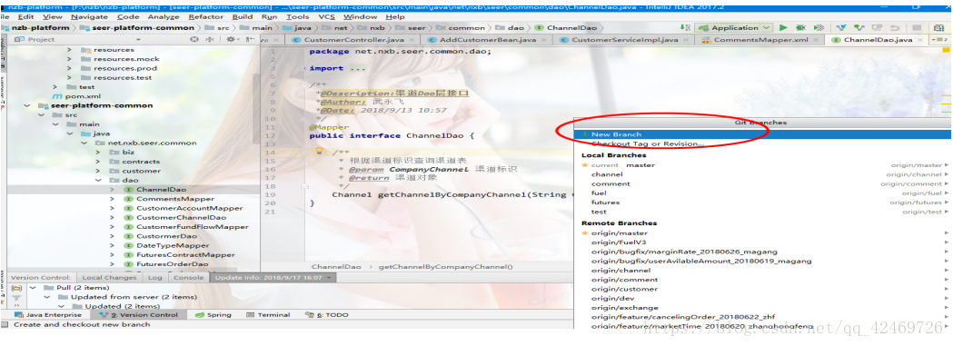Collapse the Pull (2 items) node

33,288
